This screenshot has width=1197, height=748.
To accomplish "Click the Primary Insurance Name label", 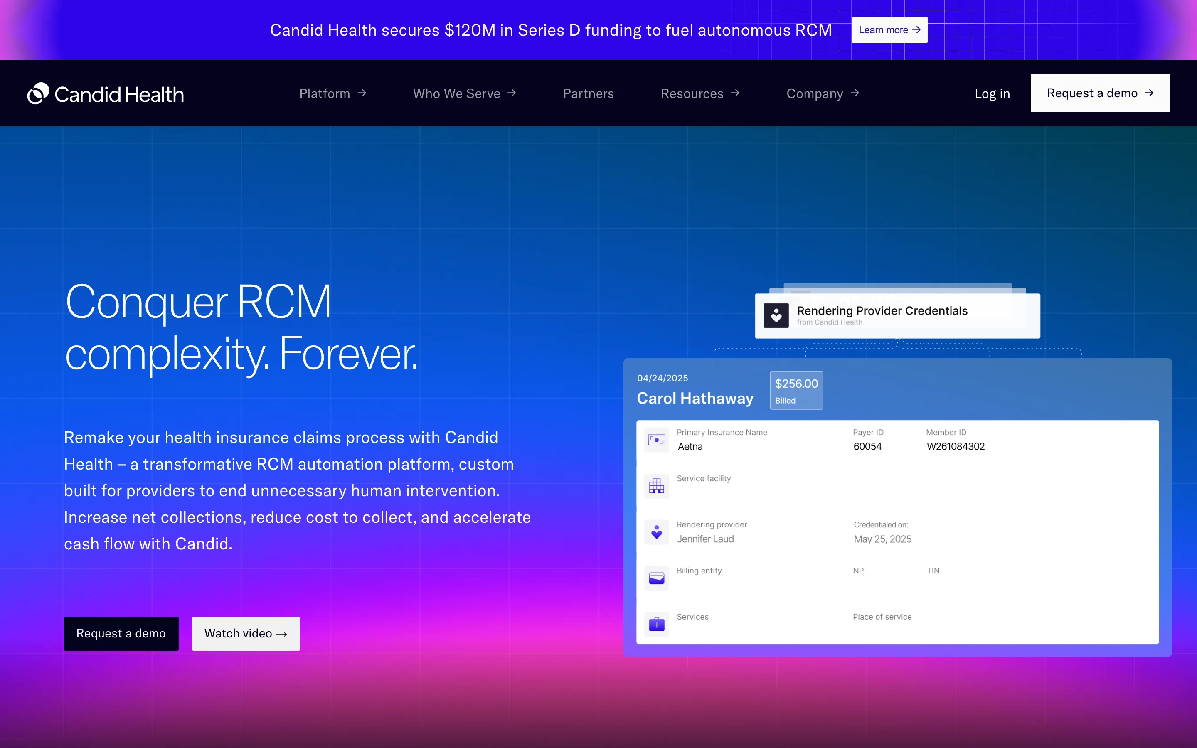I will [722, 432].
